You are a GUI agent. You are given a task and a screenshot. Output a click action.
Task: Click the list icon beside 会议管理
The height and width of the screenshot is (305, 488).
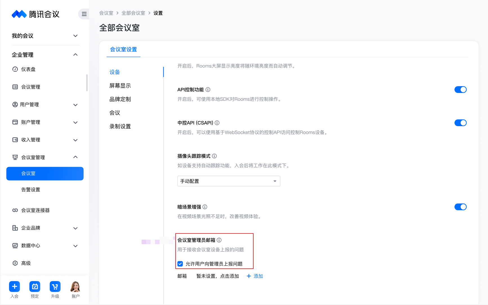15,87
